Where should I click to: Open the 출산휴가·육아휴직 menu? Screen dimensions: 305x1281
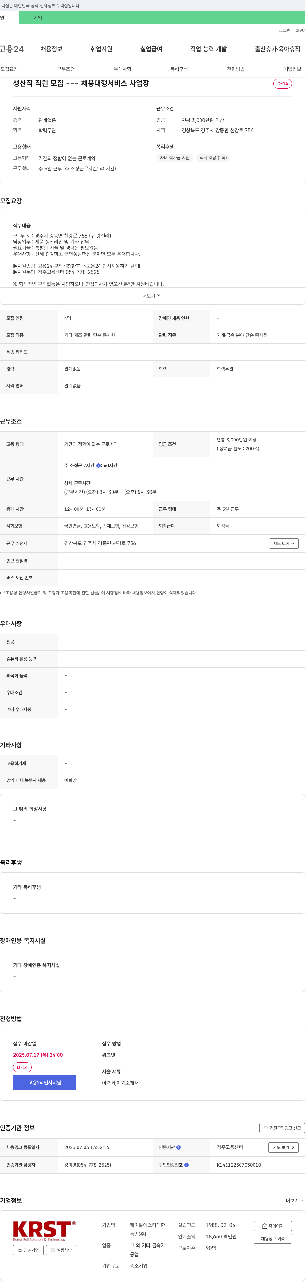pyautogui.click(x=278, y=49)
